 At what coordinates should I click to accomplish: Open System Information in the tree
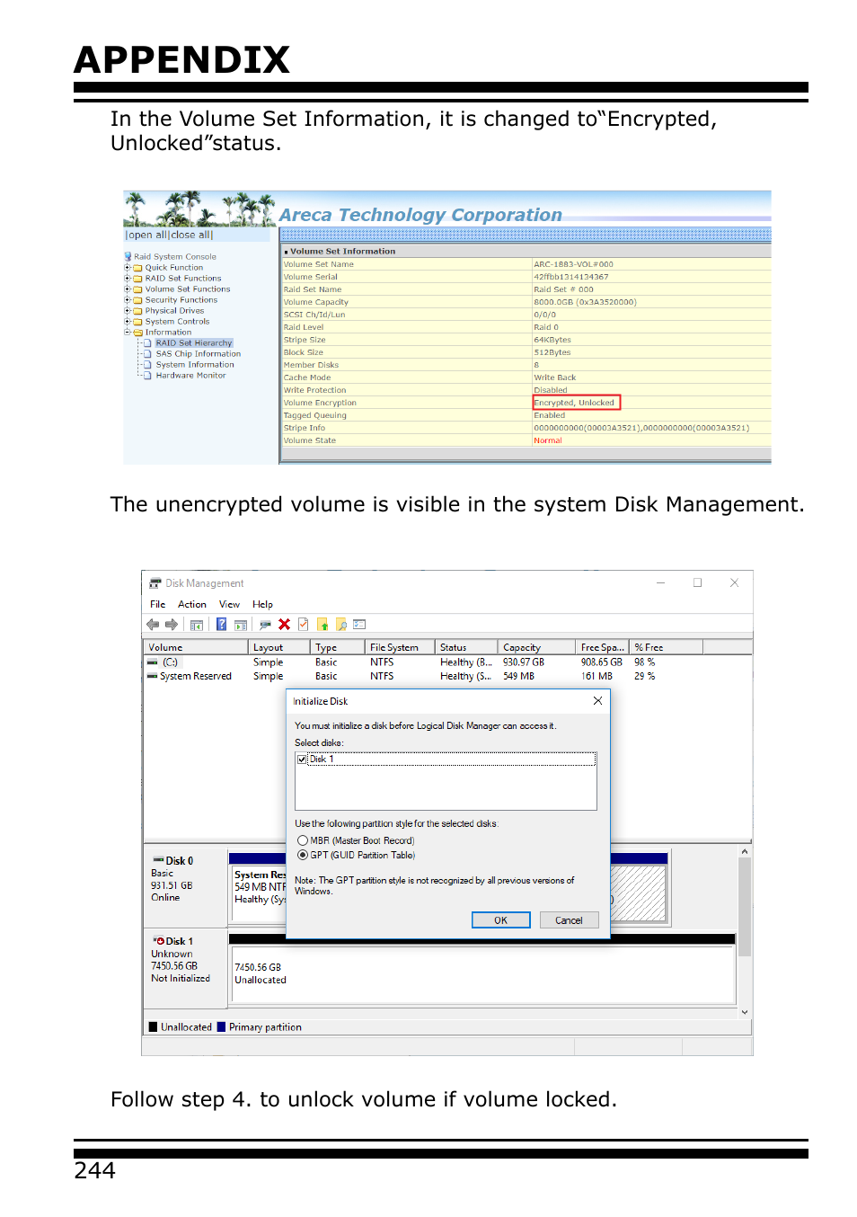pyautogui.click(x=195, y=365)
